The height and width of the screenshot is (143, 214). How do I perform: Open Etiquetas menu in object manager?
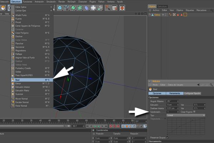[190, 10]
